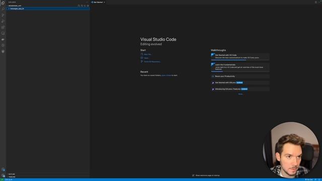Expand the Timeline section

(48, 176)
